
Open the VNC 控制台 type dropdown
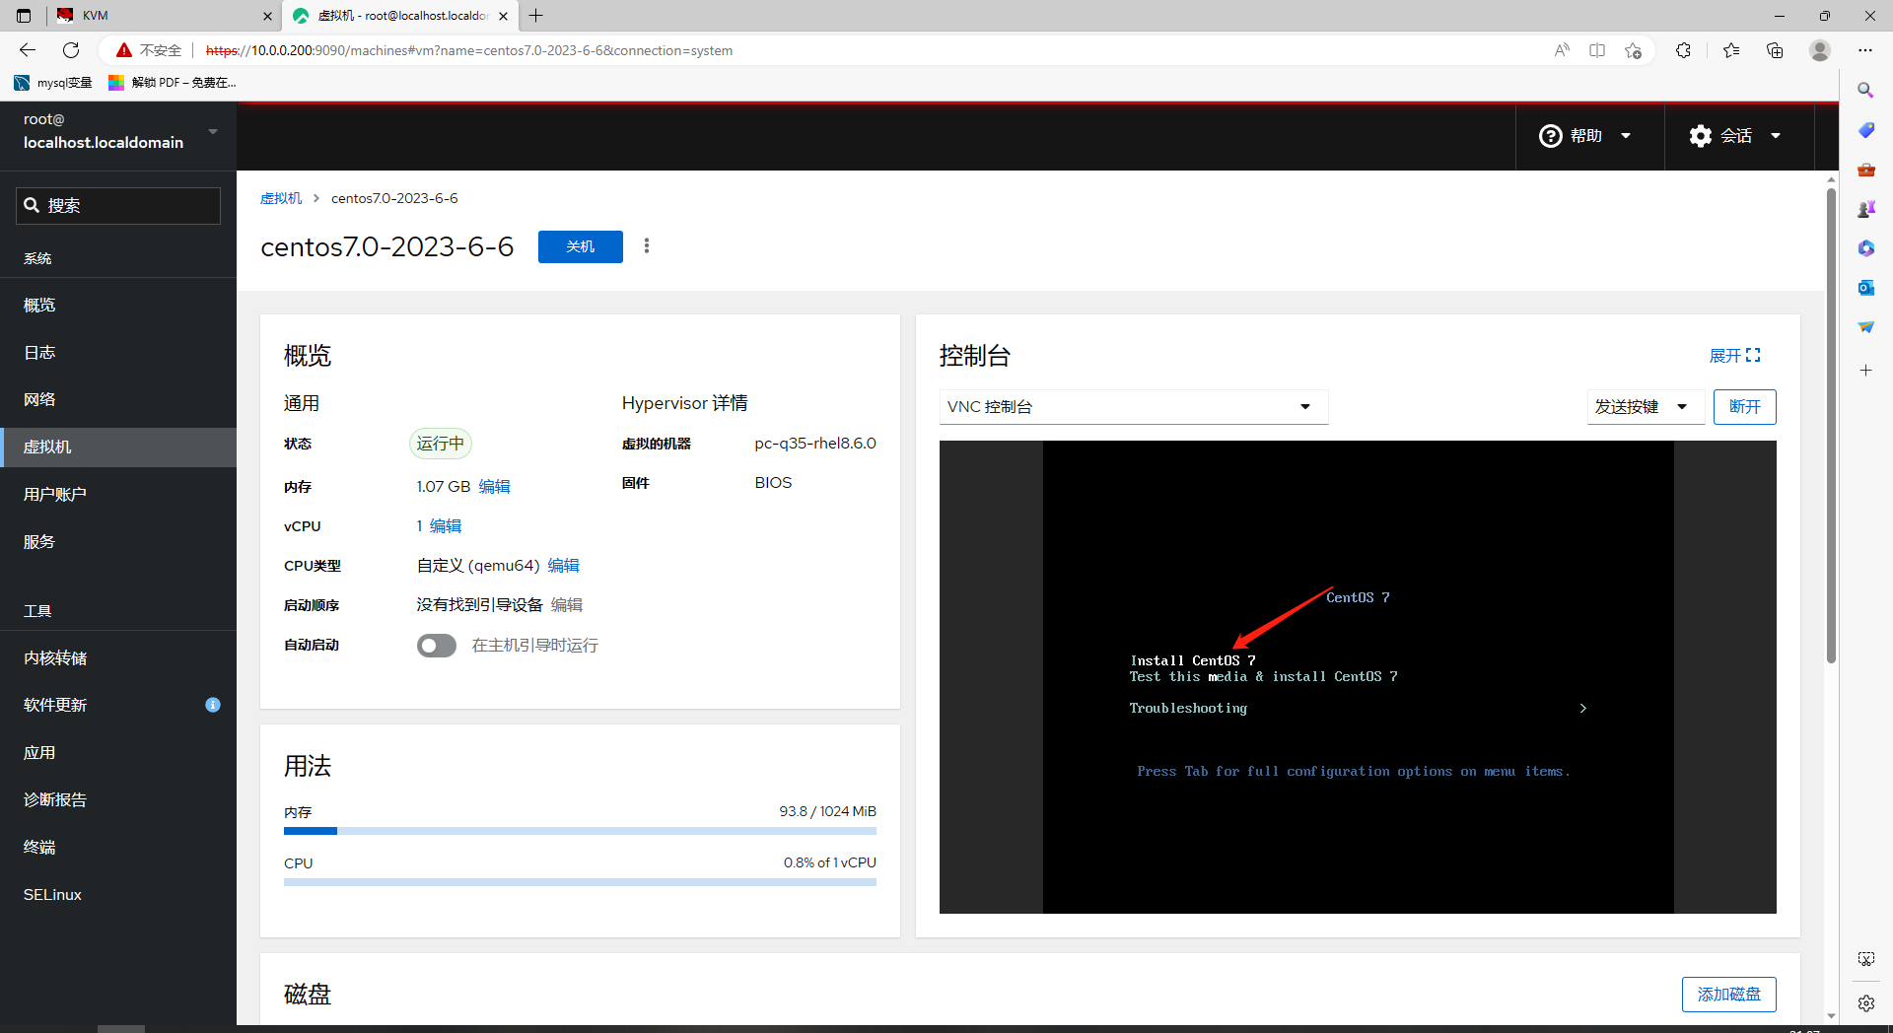click(x=1133, y=407)
